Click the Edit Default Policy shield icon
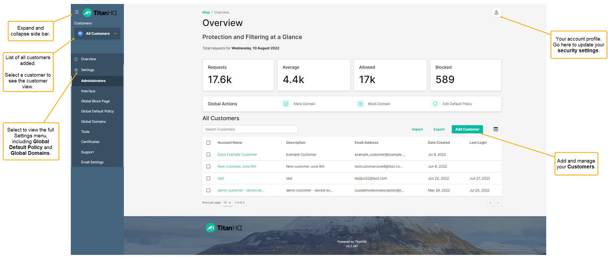Viewport: 608px width, 257px height. click(435, 104)
